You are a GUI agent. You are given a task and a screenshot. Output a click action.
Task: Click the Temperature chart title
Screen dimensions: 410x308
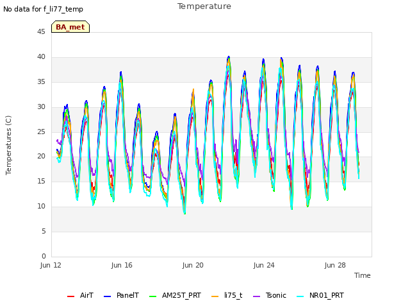click(x=204, y=6)
